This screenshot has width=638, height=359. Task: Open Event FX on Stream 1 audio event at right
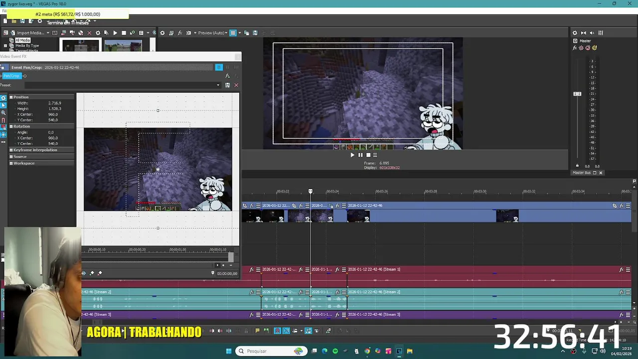[x=621, y=270]
